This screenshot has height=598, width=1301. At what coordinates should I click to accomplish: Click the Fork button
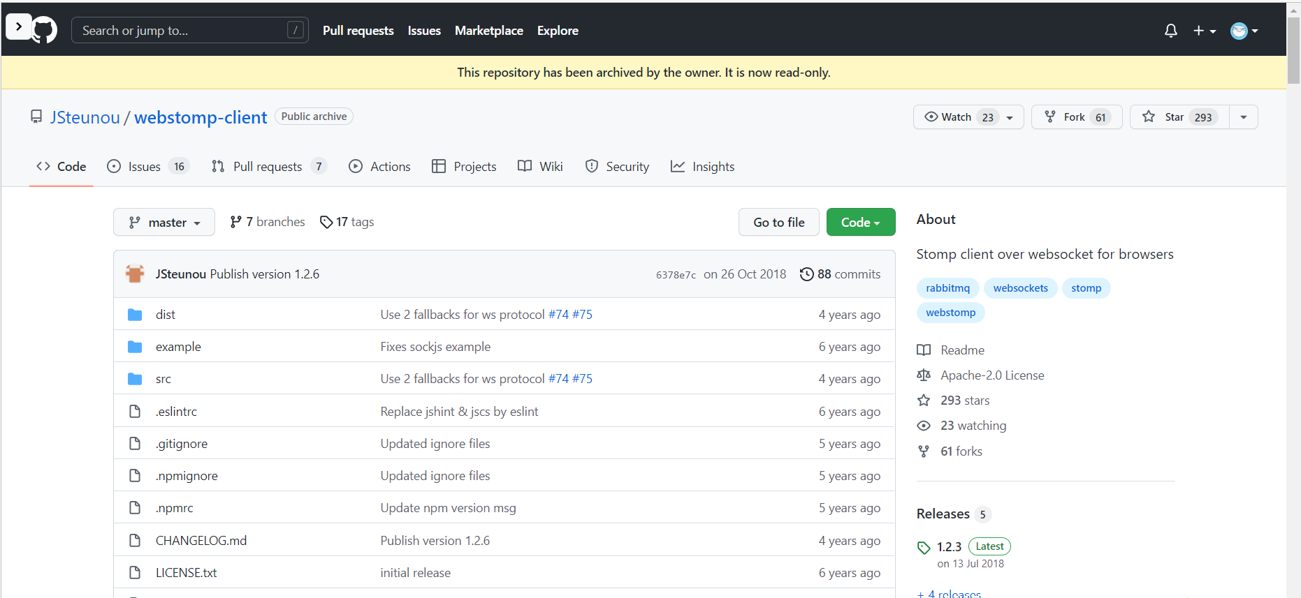tap(1077, 117)
